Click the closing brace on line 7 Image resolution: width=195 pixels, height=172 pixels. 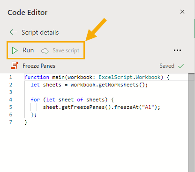[x=26, y=122]
